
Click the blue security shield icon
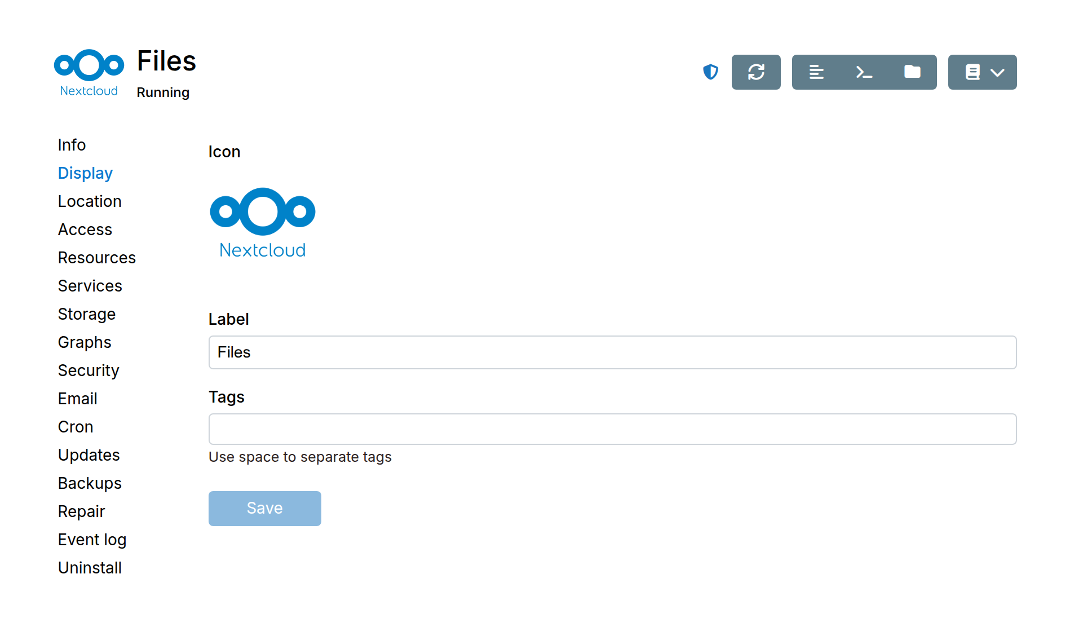(710, 72)
